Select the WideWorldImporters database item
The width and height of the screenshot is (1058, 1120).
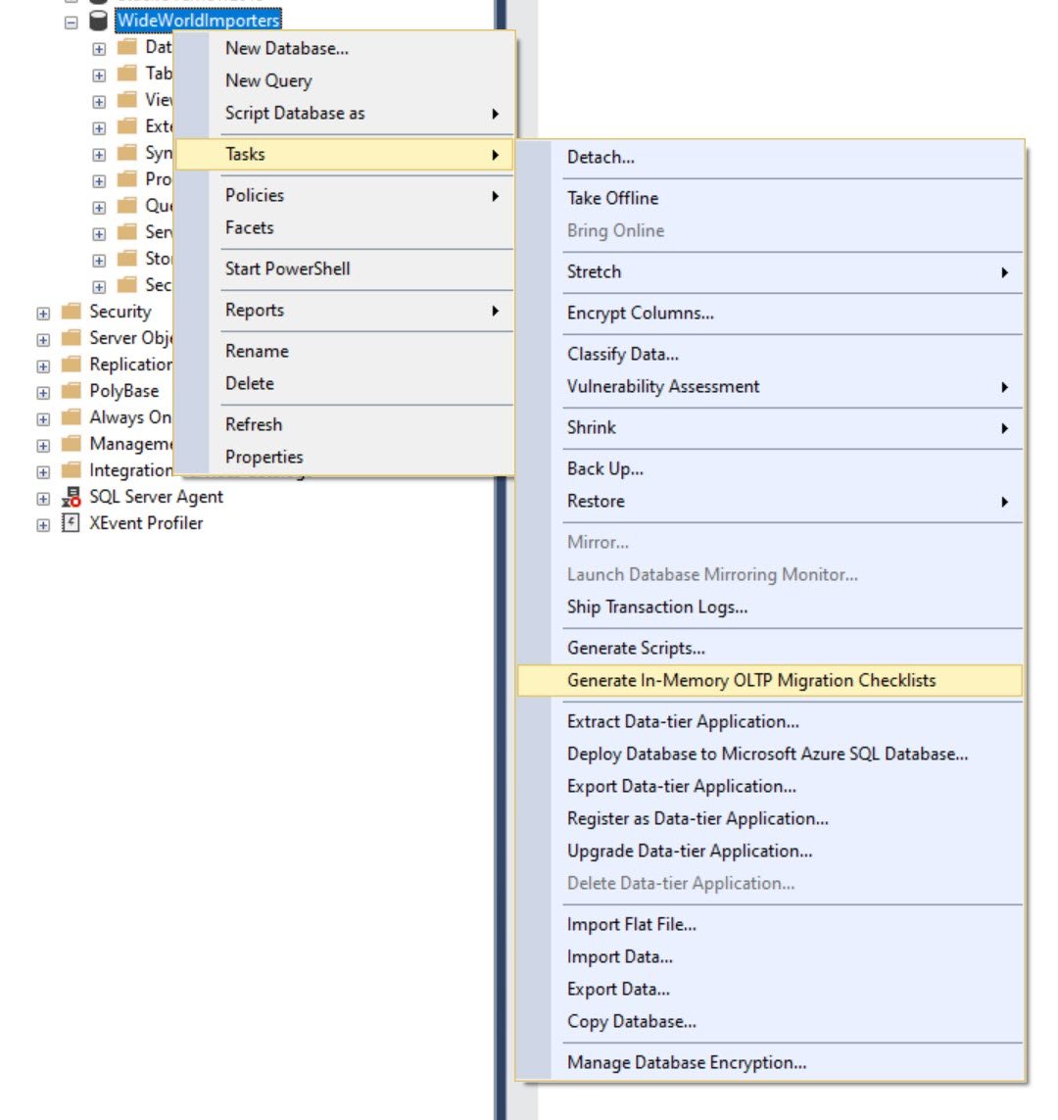199,20
